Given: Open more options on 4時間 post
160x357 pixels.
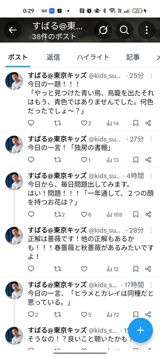Looking at the screenshot, I should point(151,176).
